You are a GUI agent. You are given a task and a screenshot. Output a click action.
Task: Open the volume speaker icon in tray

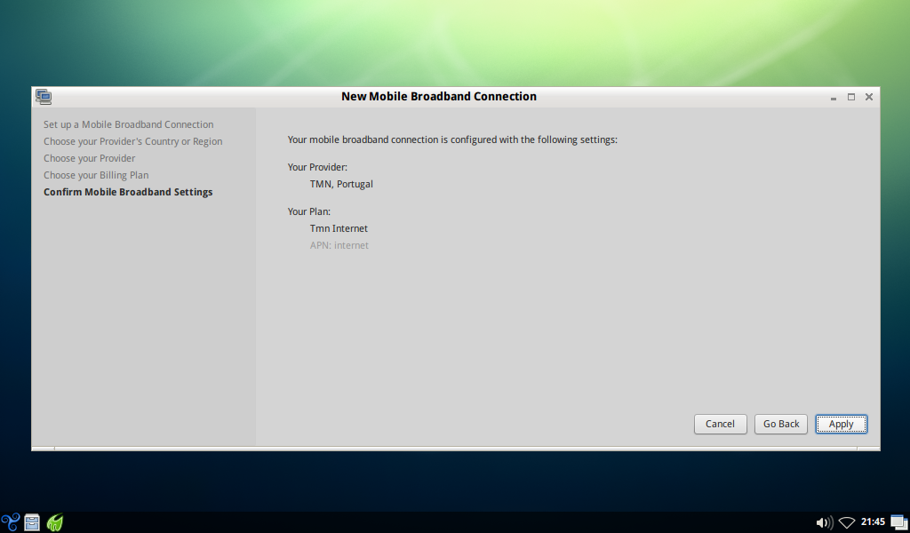pyautogui.click(x=824, y=522)
